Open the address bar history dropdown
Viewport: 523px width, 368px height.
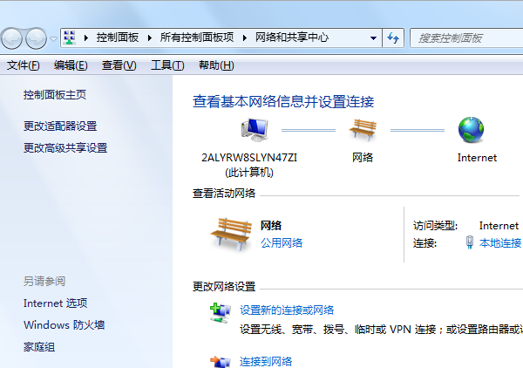coord(374,38)
